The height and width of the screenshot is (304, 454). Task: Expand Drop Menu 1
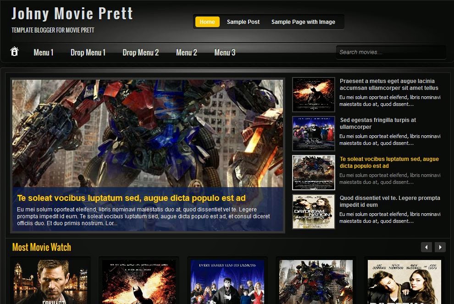[x=88, y=53]
